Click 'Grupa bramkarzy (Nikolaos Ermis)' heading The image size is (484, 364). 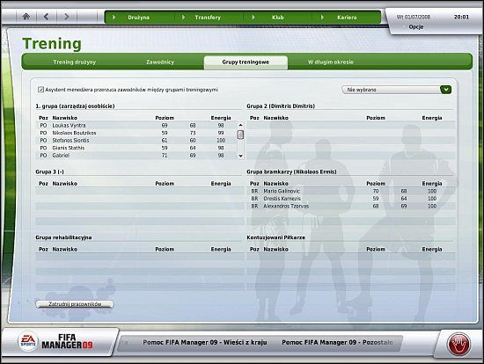tap(291, 171)
